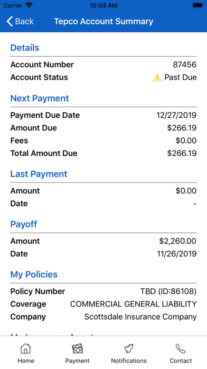Open the Home tab house icon
This screenshot has width=207, height=369.
pos(26,348)
